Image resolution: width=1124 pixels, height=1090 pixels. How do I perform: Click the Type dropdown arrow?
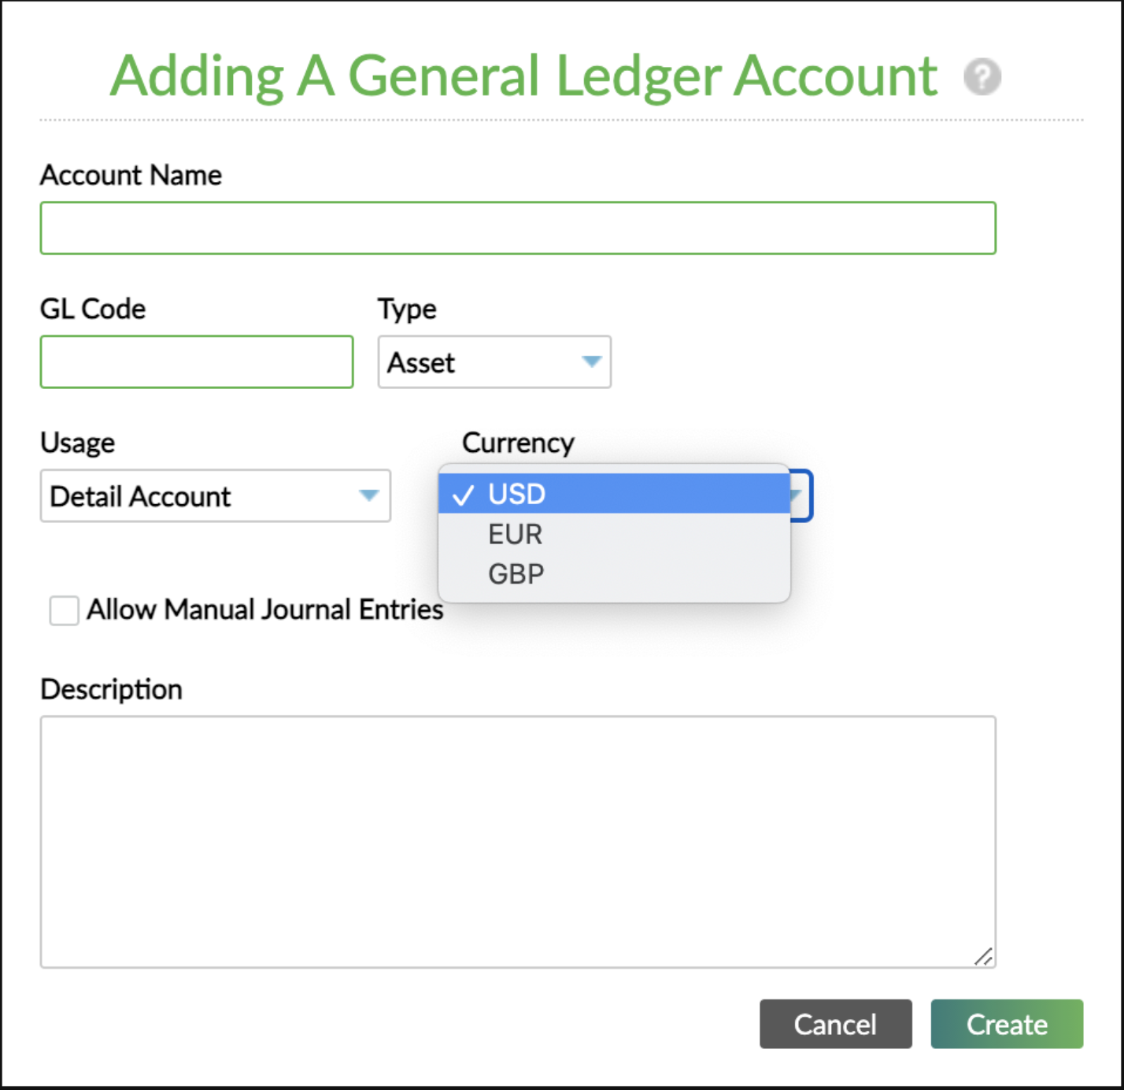tap(590, 362)
